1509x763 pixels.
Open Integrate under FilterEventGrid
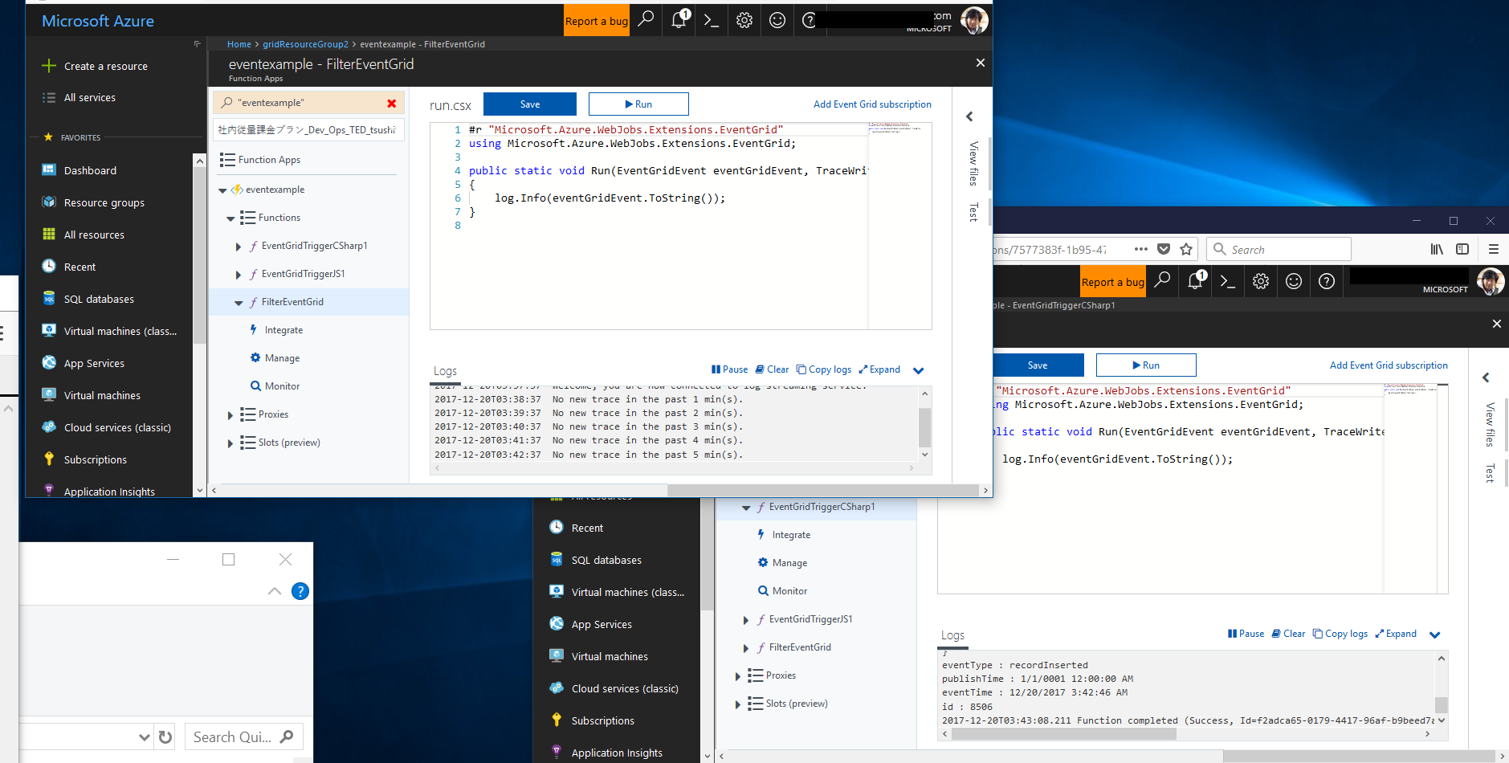click(x=283, y=330)
